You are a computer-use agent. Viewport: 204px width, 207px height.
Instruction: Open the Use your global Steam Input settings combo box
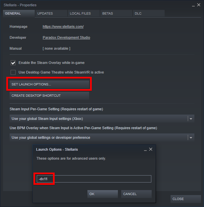[102, 119]
